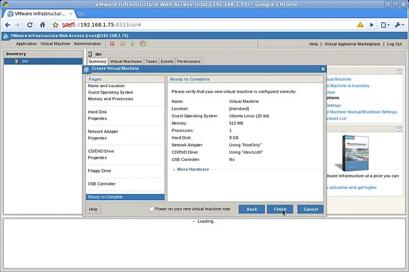Switch to the Permissions tab
Screen dimensions: 409x272
click(189, 61)
